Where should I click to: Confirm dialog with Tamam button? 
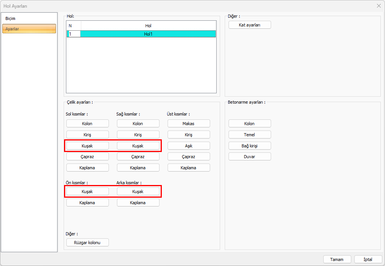337,259
